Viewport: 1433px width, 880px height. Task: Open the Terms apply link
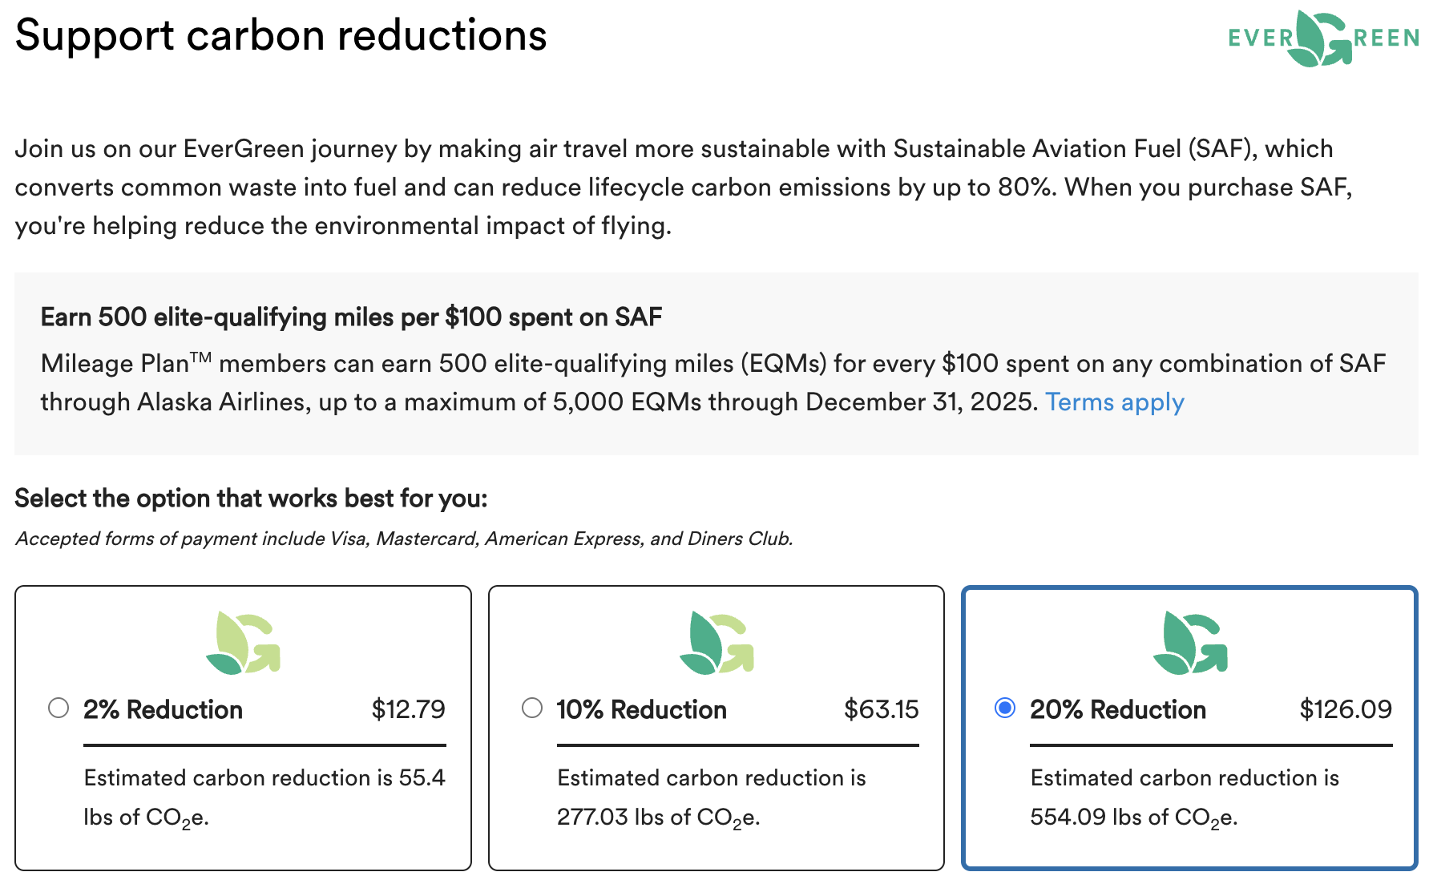tap(1114, 402)
